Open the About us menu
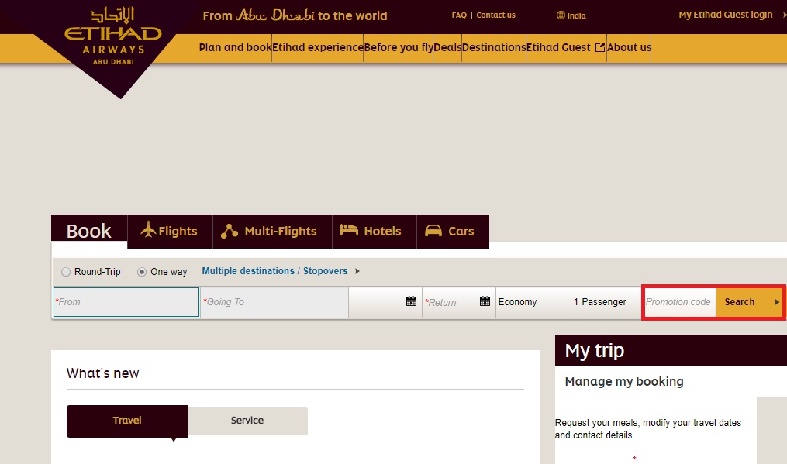This screenshot has width=787, height=464. tap(629, 48)
